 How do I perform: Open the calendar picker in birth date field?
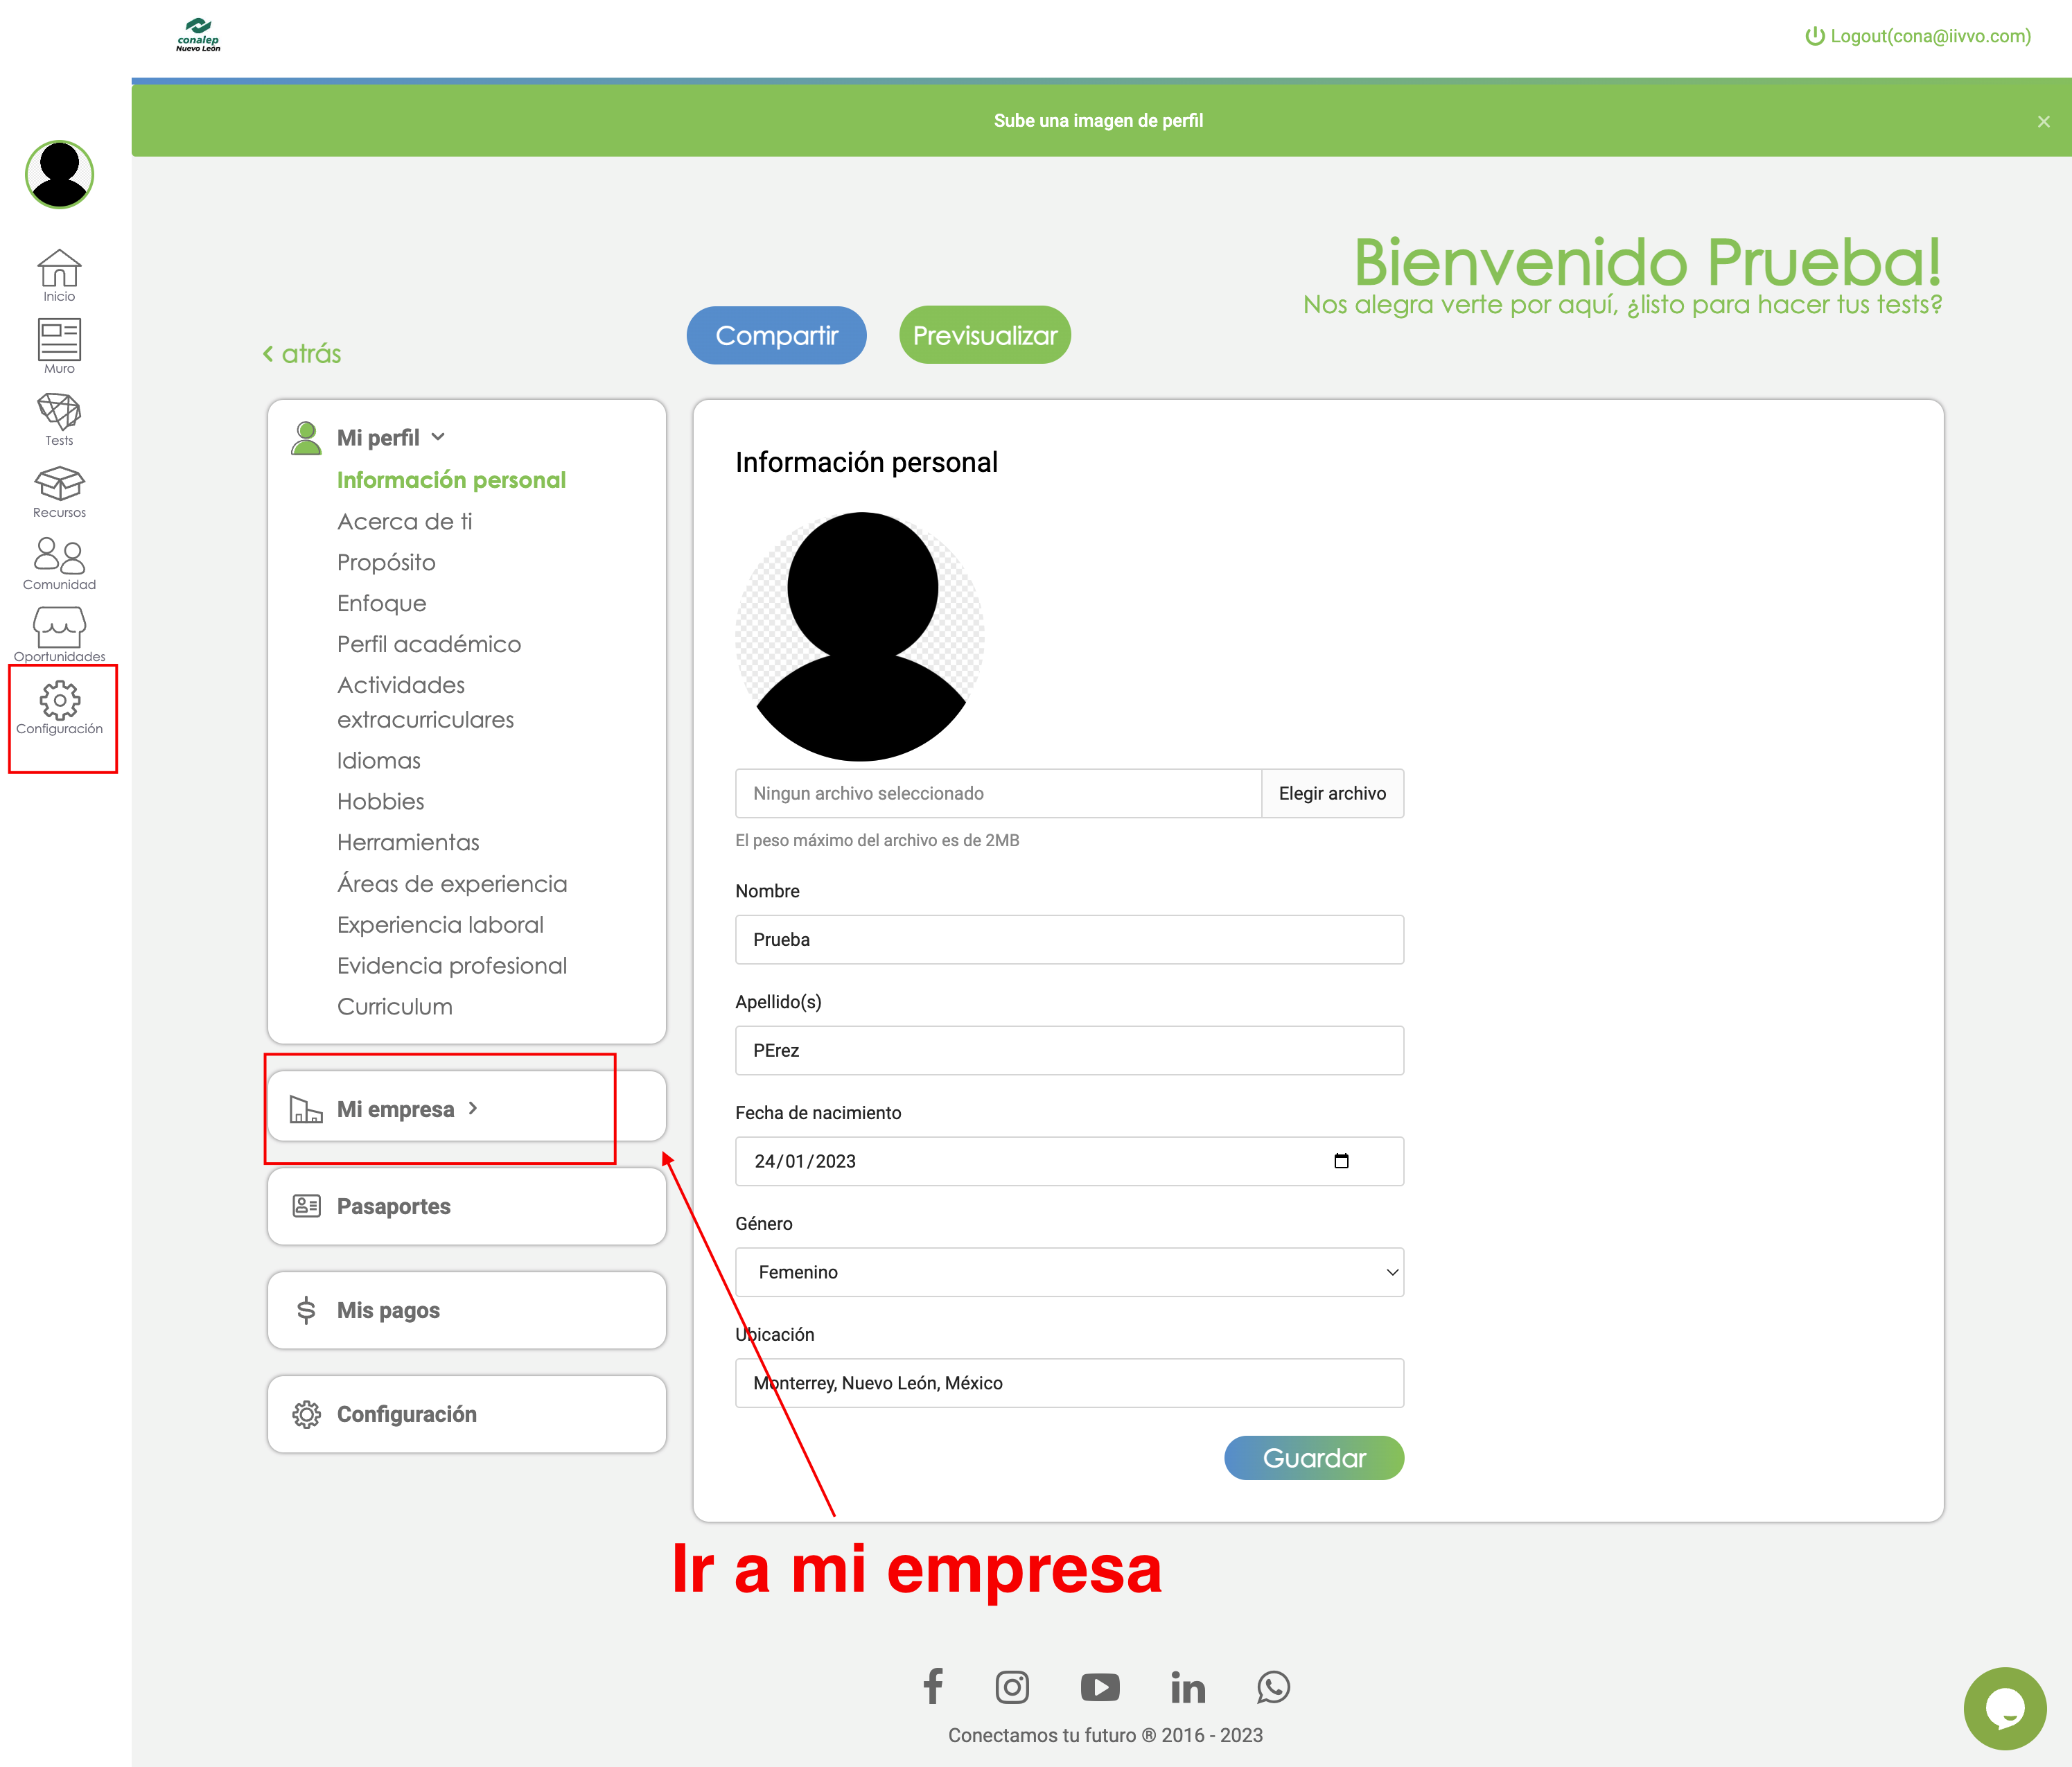tap(1341, 1161)
